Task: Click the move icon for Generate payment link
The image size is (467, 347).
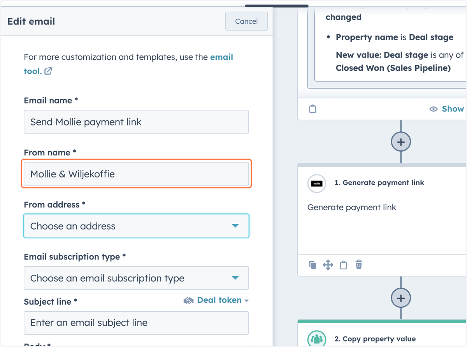Action: pos(328,265)
